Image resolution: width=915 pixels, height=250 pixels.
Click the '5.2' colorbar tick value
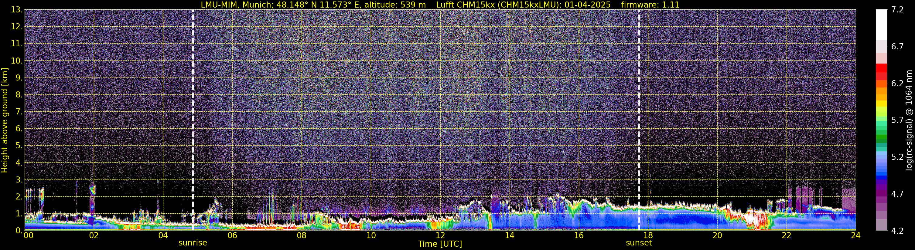pyautogui.click(x=897, y=157)
